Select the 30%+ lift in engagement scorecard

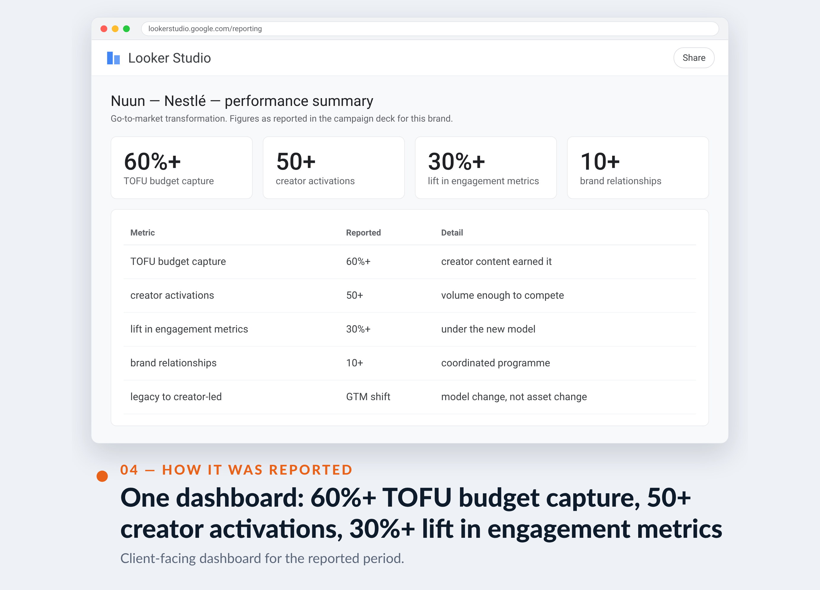485,168
